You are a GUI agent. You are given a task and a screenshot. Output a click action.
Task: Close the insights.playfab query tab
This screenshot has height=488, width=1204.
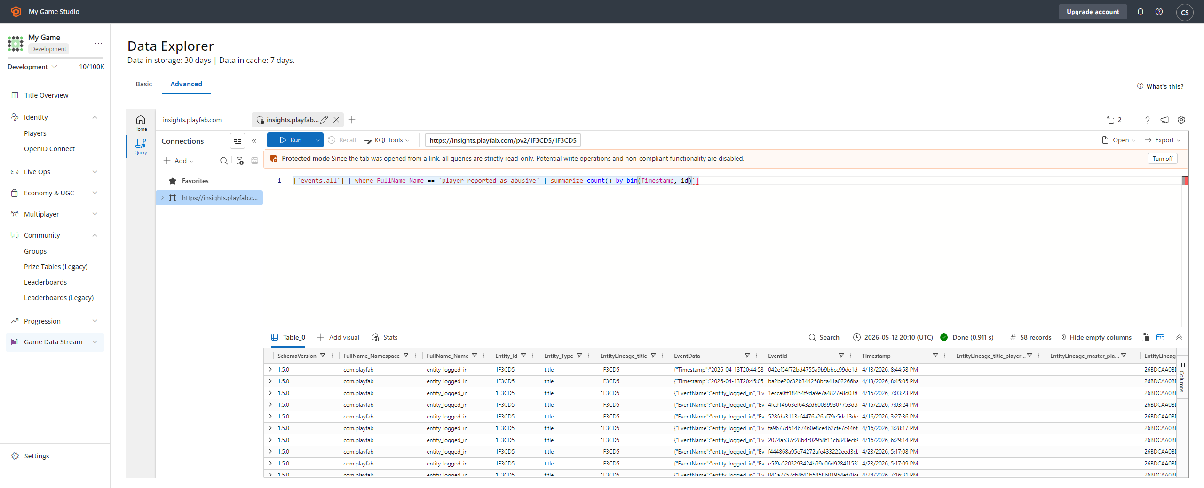pyautogui.click(x=336, y=120)
